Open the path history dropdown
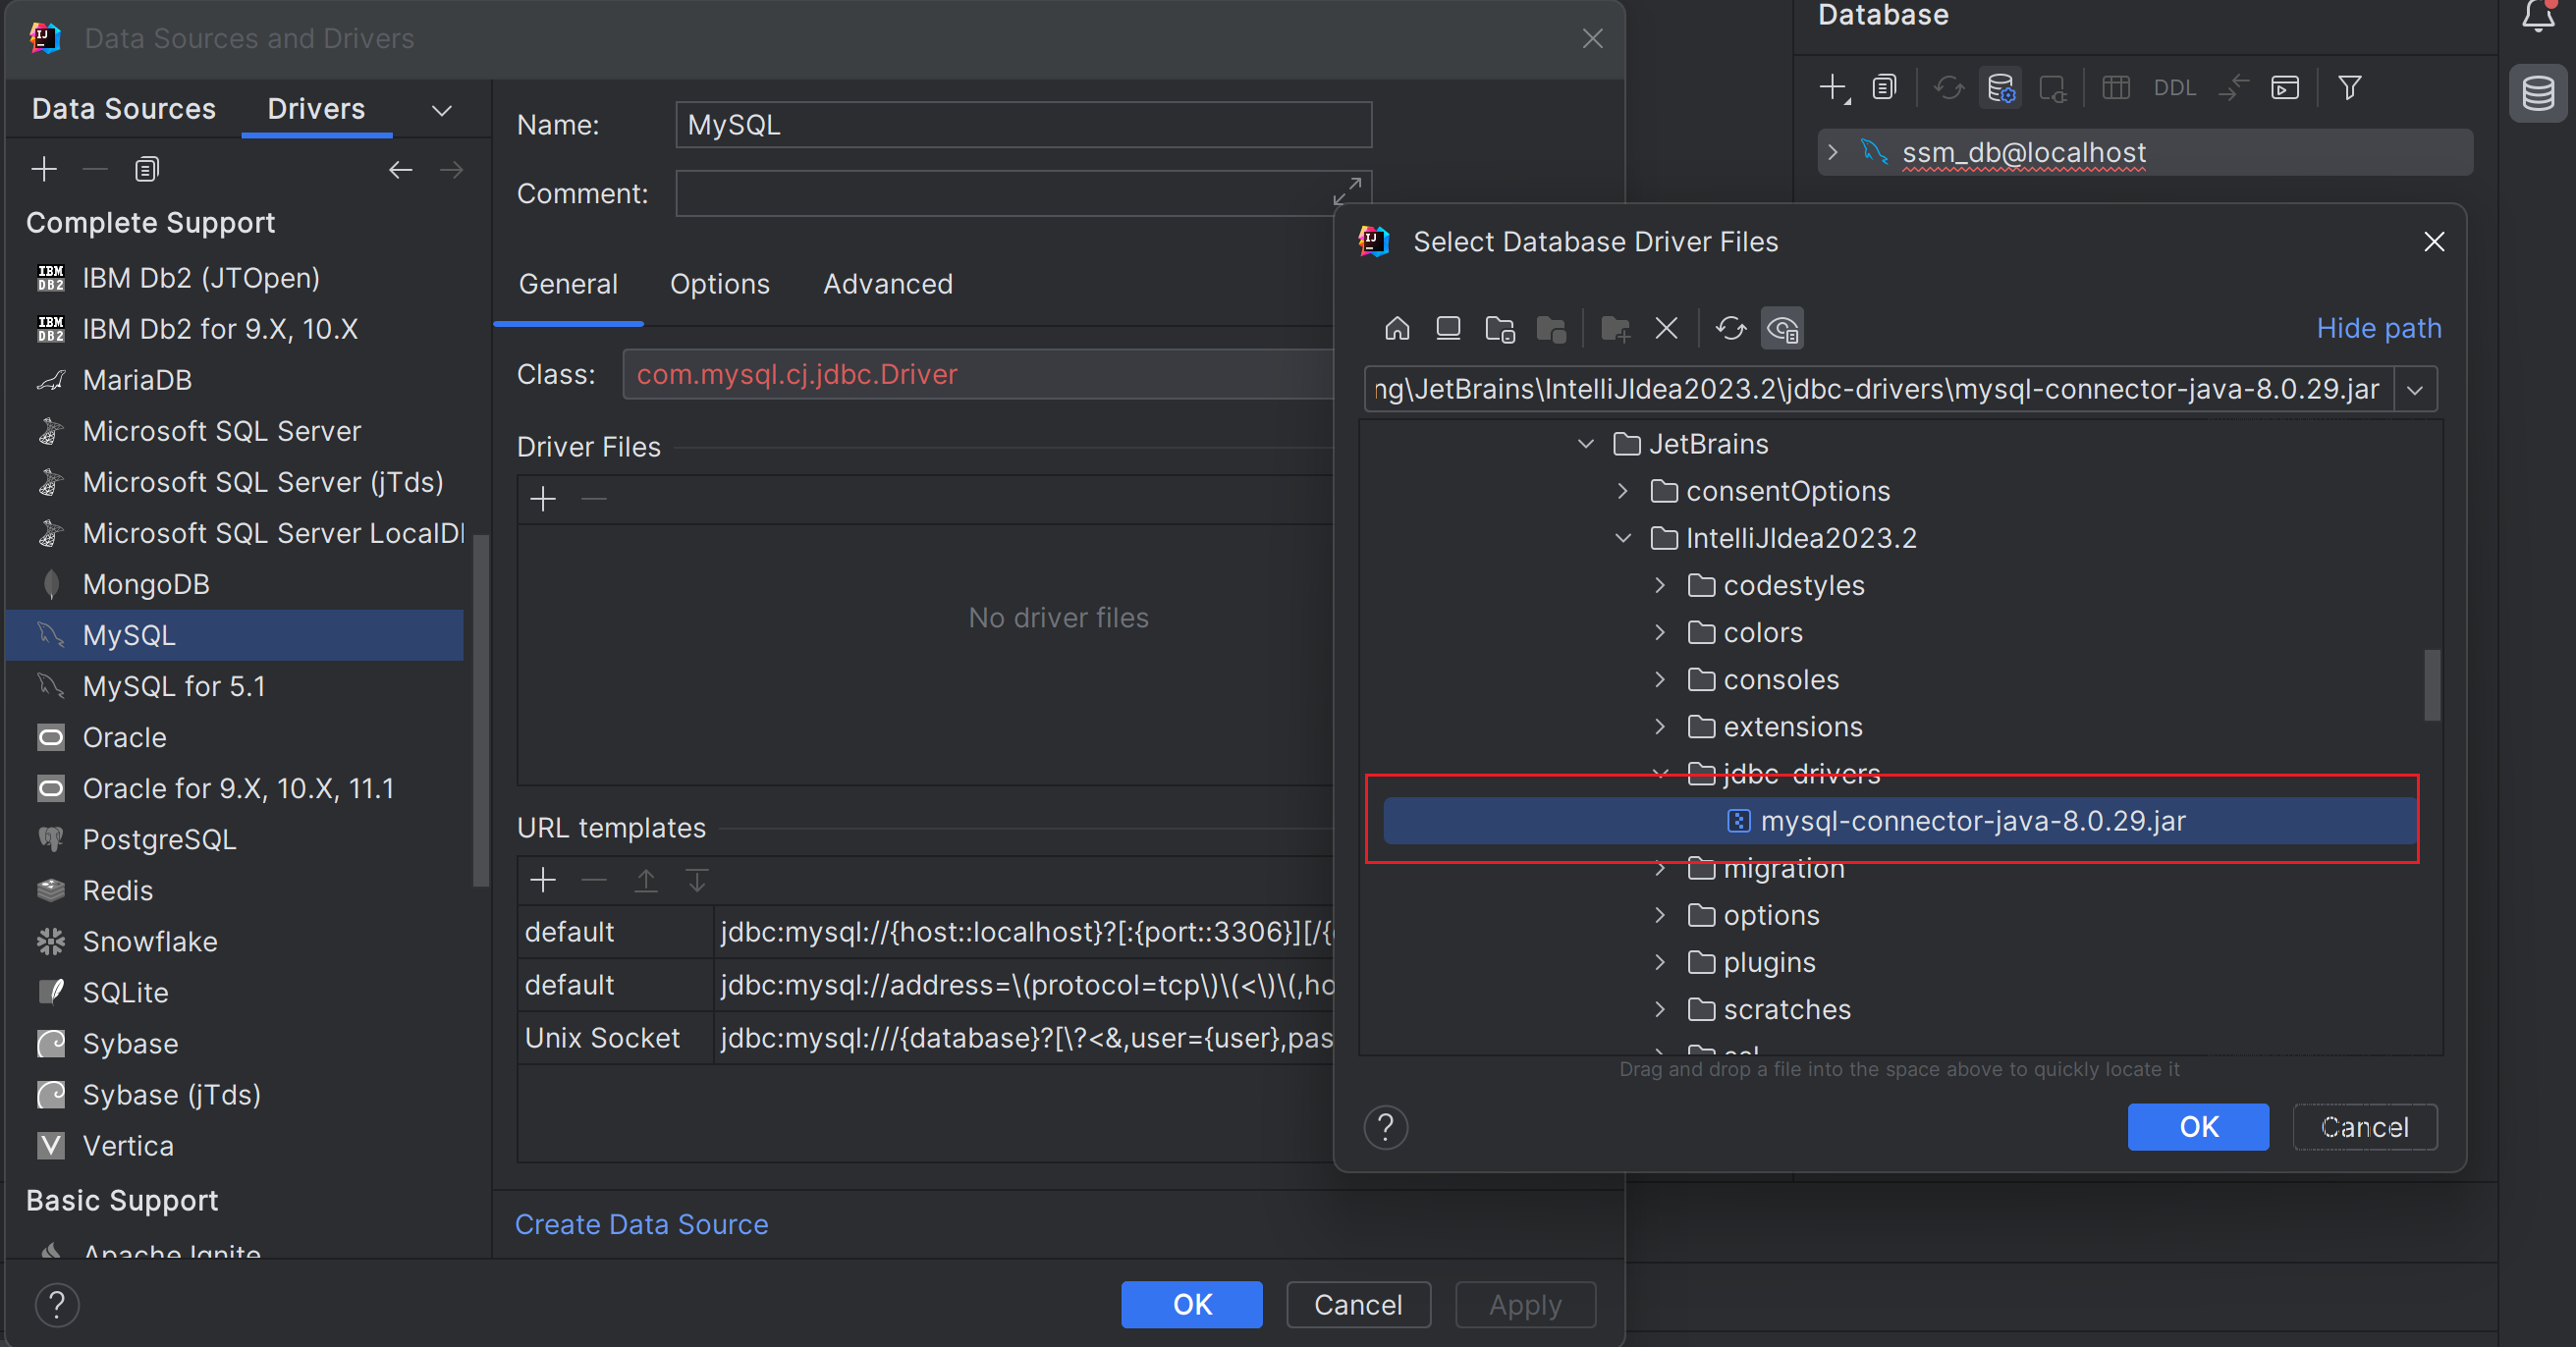2576x1347 pixels. [2415, 389]
